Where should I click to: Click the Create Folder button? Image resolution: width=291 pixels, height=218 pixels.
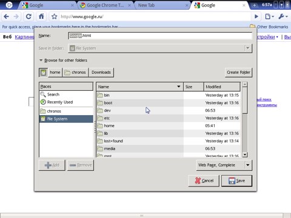(238, 72)
